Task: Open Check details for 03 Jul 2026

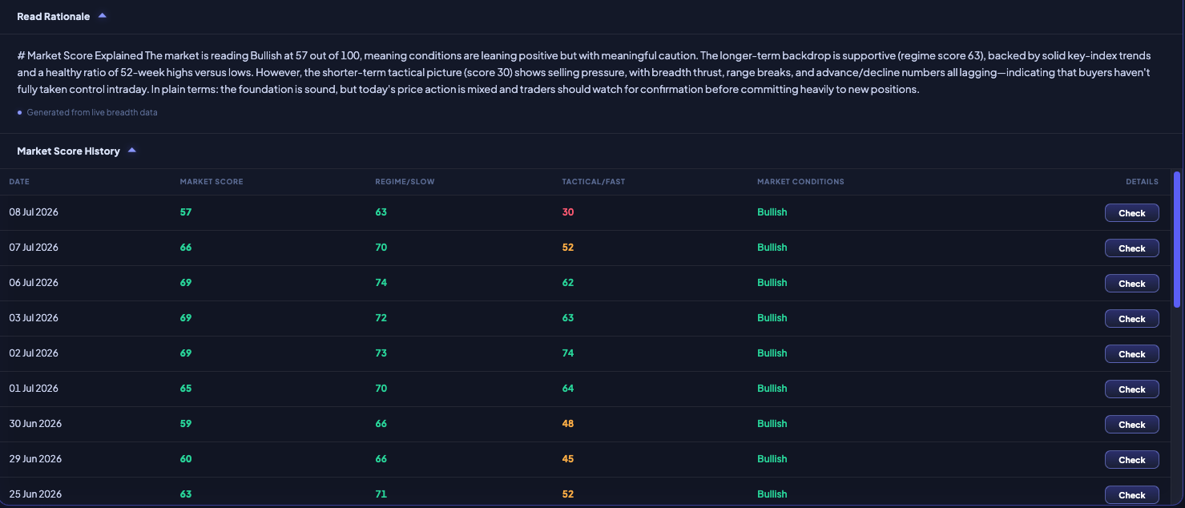Action: pyautogui.click(x=1131, y=319)
